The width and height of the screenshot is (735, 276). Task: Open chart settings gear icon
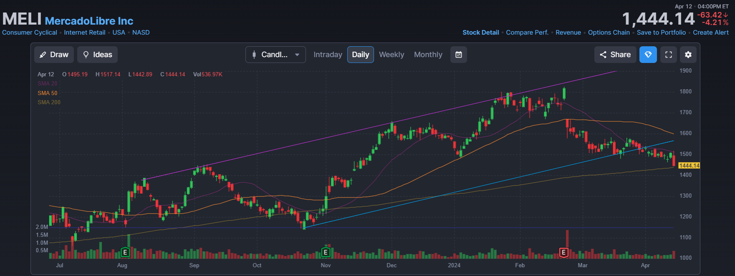click(688, 55)
